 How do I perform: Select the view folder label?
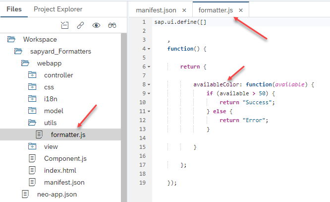coord(51,146)
